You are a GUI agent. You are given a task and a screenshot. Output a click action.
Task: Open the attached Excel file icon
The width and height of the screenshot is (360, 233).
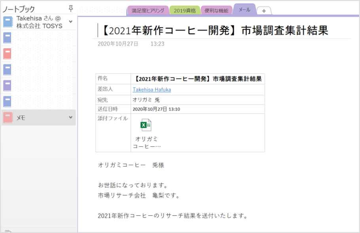tap(146, 125)
